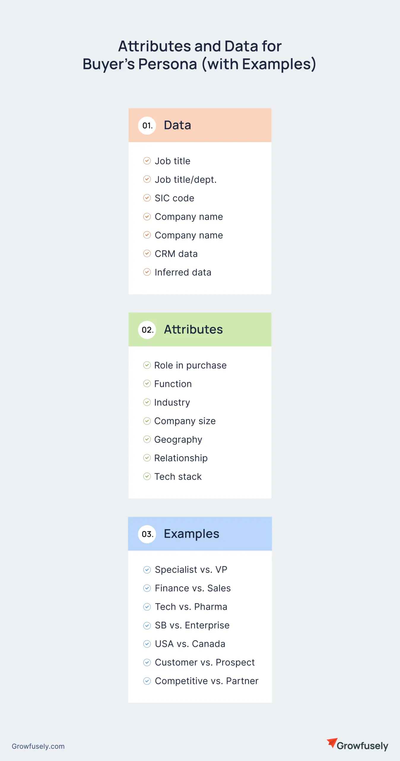Viewport: 400px width, 761px height.
Task: Click the main title about Buyer's Persona
Action: coord(199,55)
